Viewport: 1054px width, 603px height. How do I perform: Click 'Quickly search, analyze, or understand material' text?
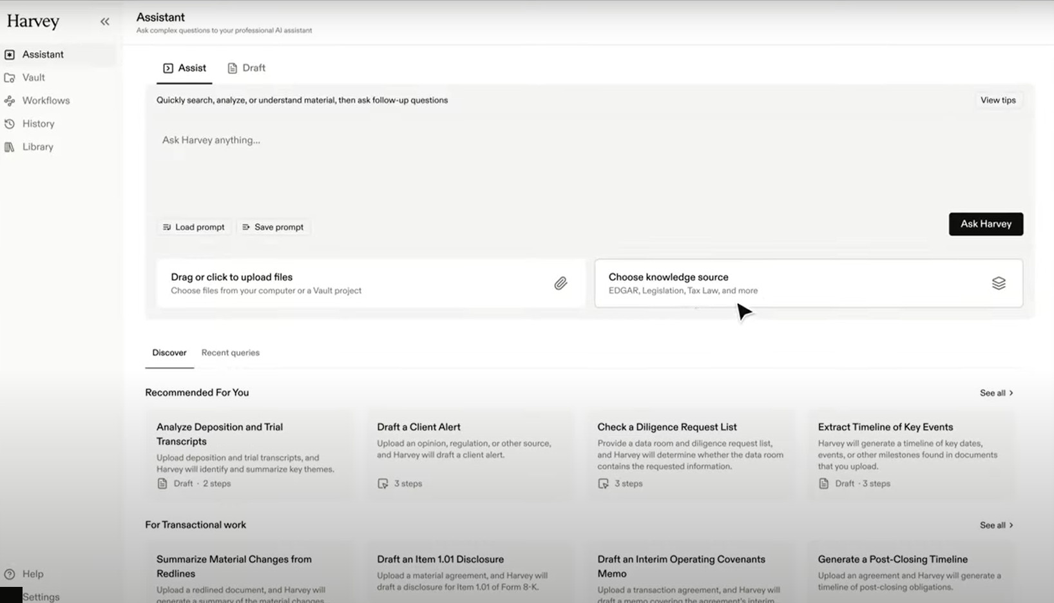302,100
